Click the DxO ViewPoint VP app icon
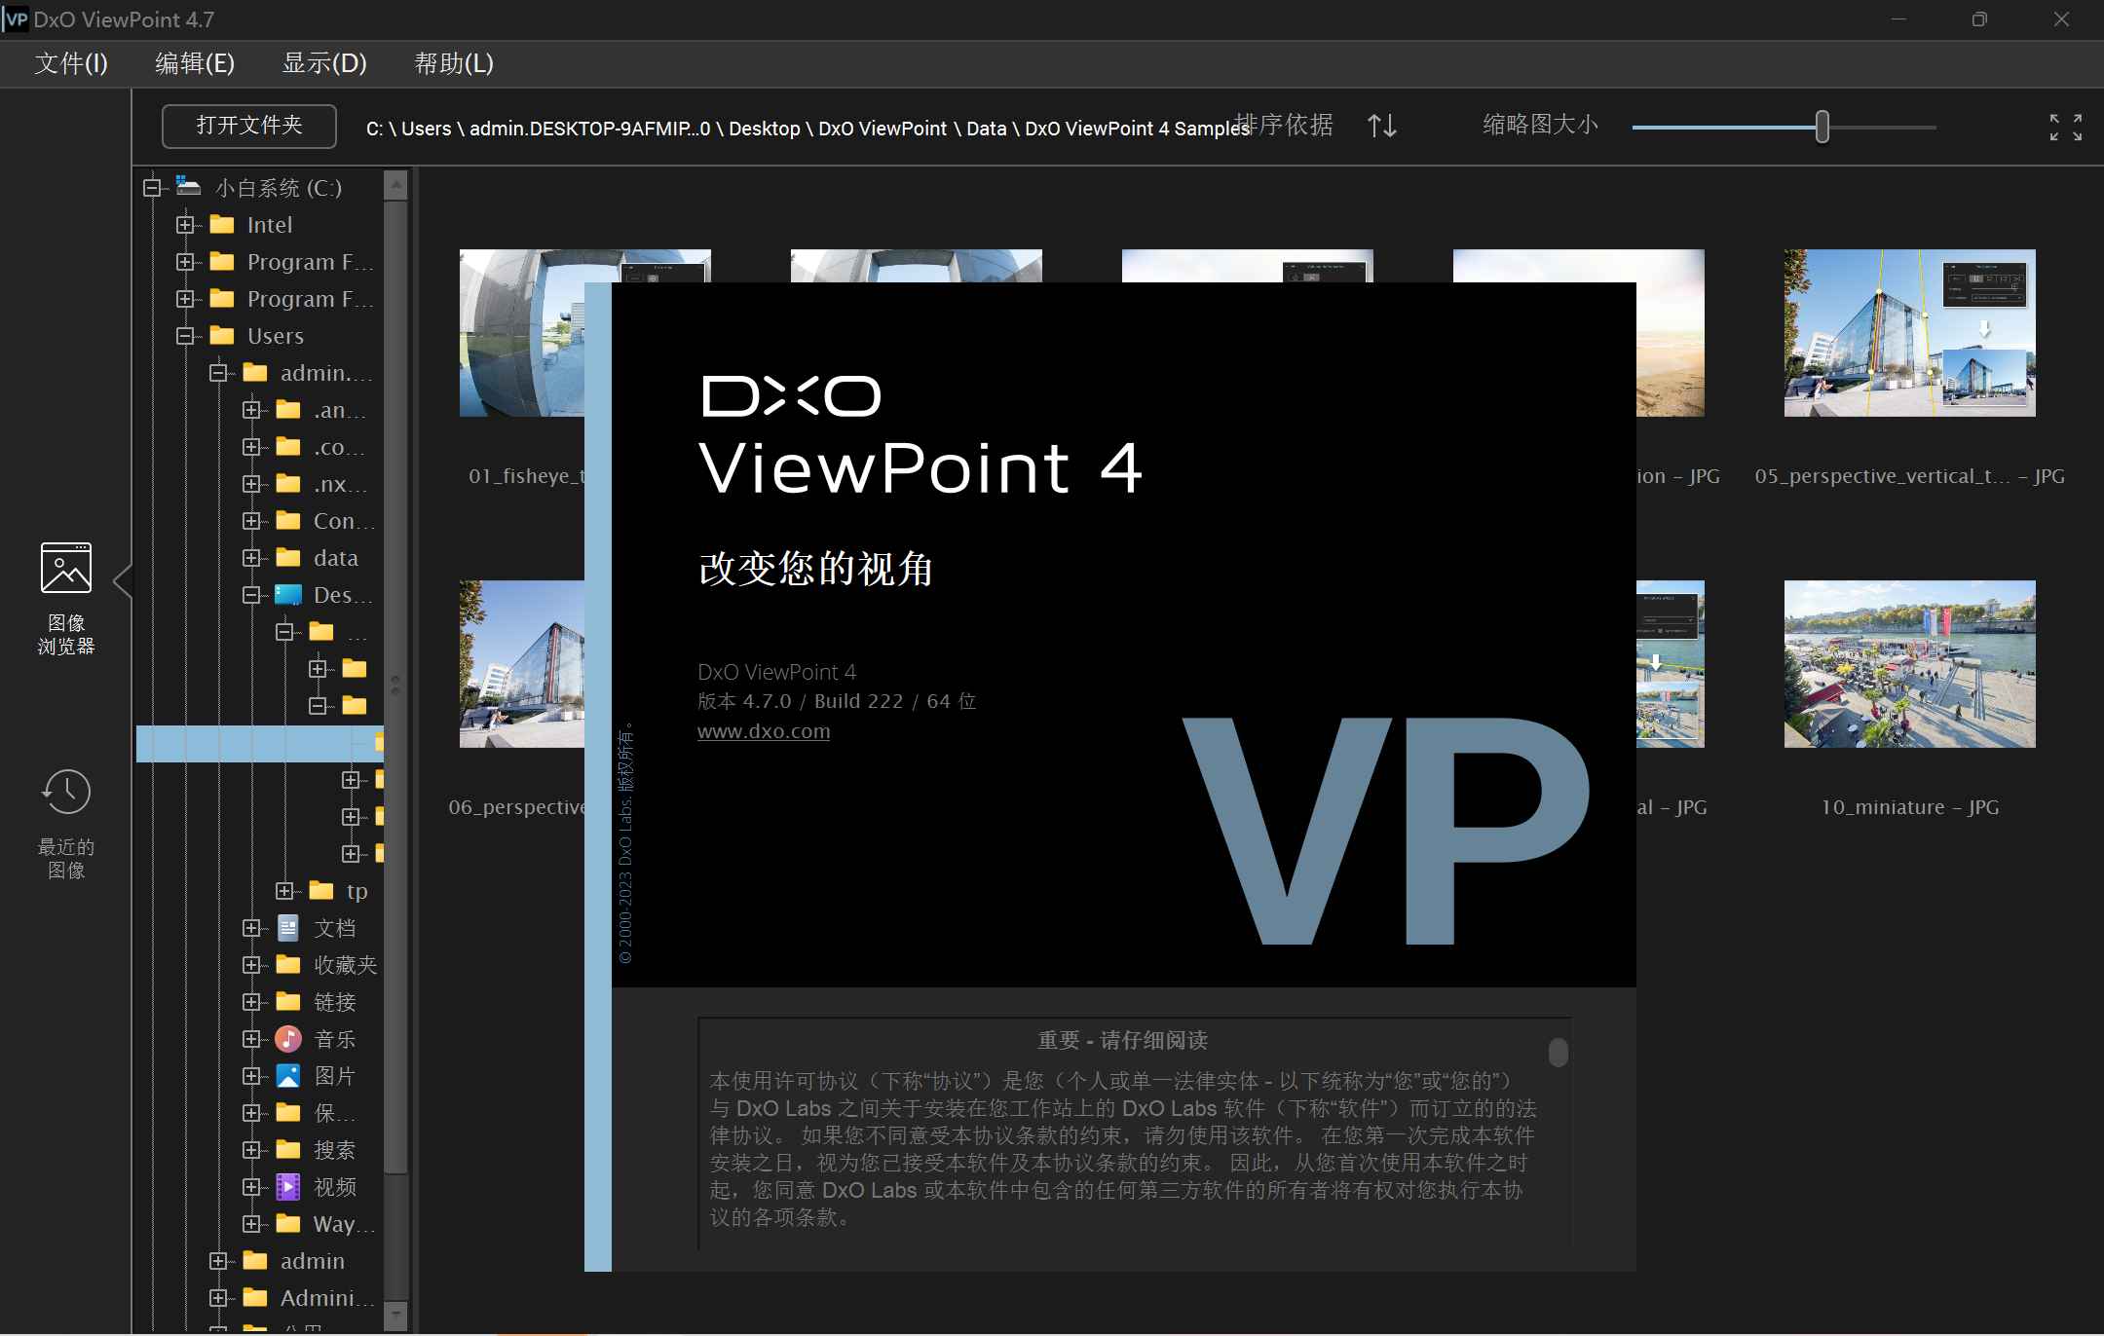The width and height of the screenshot is (2104, 1336). click(16, 19)
